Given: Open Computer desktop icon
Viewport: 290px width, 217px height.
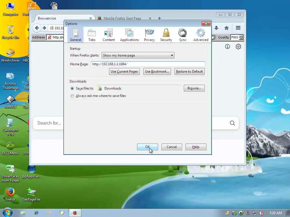Looking at the screenshot, I should point(10,9).
